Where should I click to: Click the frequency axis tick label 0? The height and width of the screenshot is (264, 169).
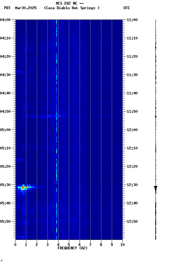tap(15, 245)
